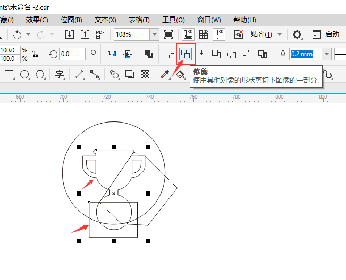Click the Redo arrow icon
The width and height of the screenshot is (346, 280).
41,34
